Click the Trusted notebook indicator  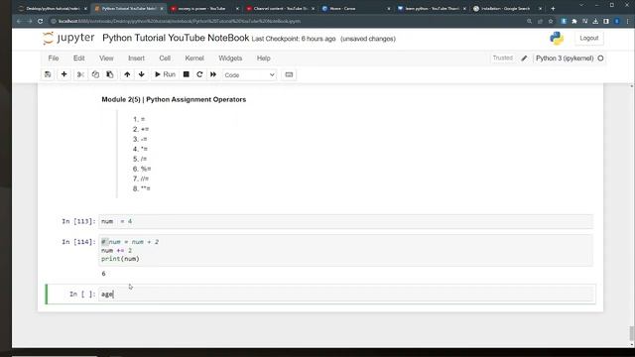point(503,59)
